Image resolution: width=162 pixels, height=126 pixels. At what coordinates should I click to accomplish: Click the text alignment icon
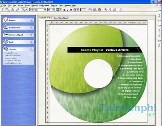coord(75,10)
